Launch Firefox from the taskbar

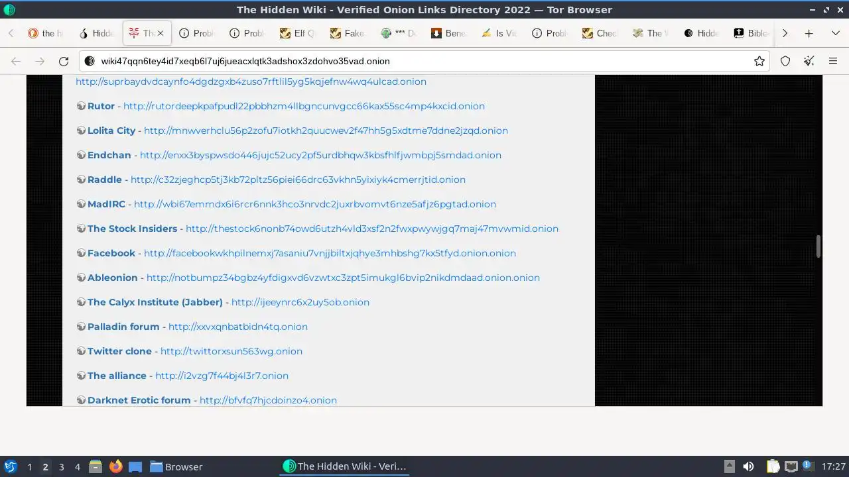point(116,466)
